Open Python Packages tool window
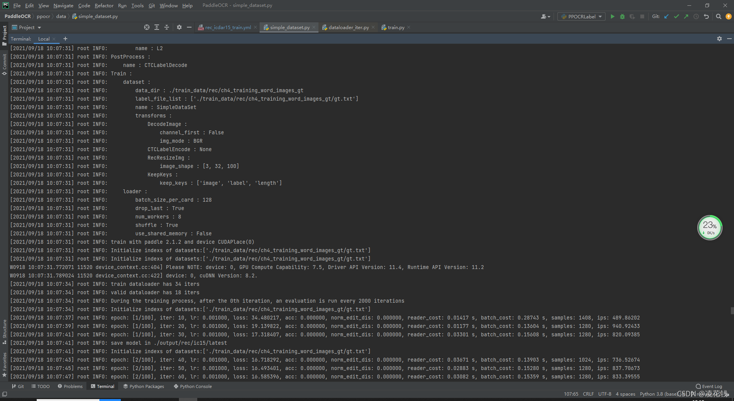The width and height of the screenshot is (734, 401). (143, 386)
